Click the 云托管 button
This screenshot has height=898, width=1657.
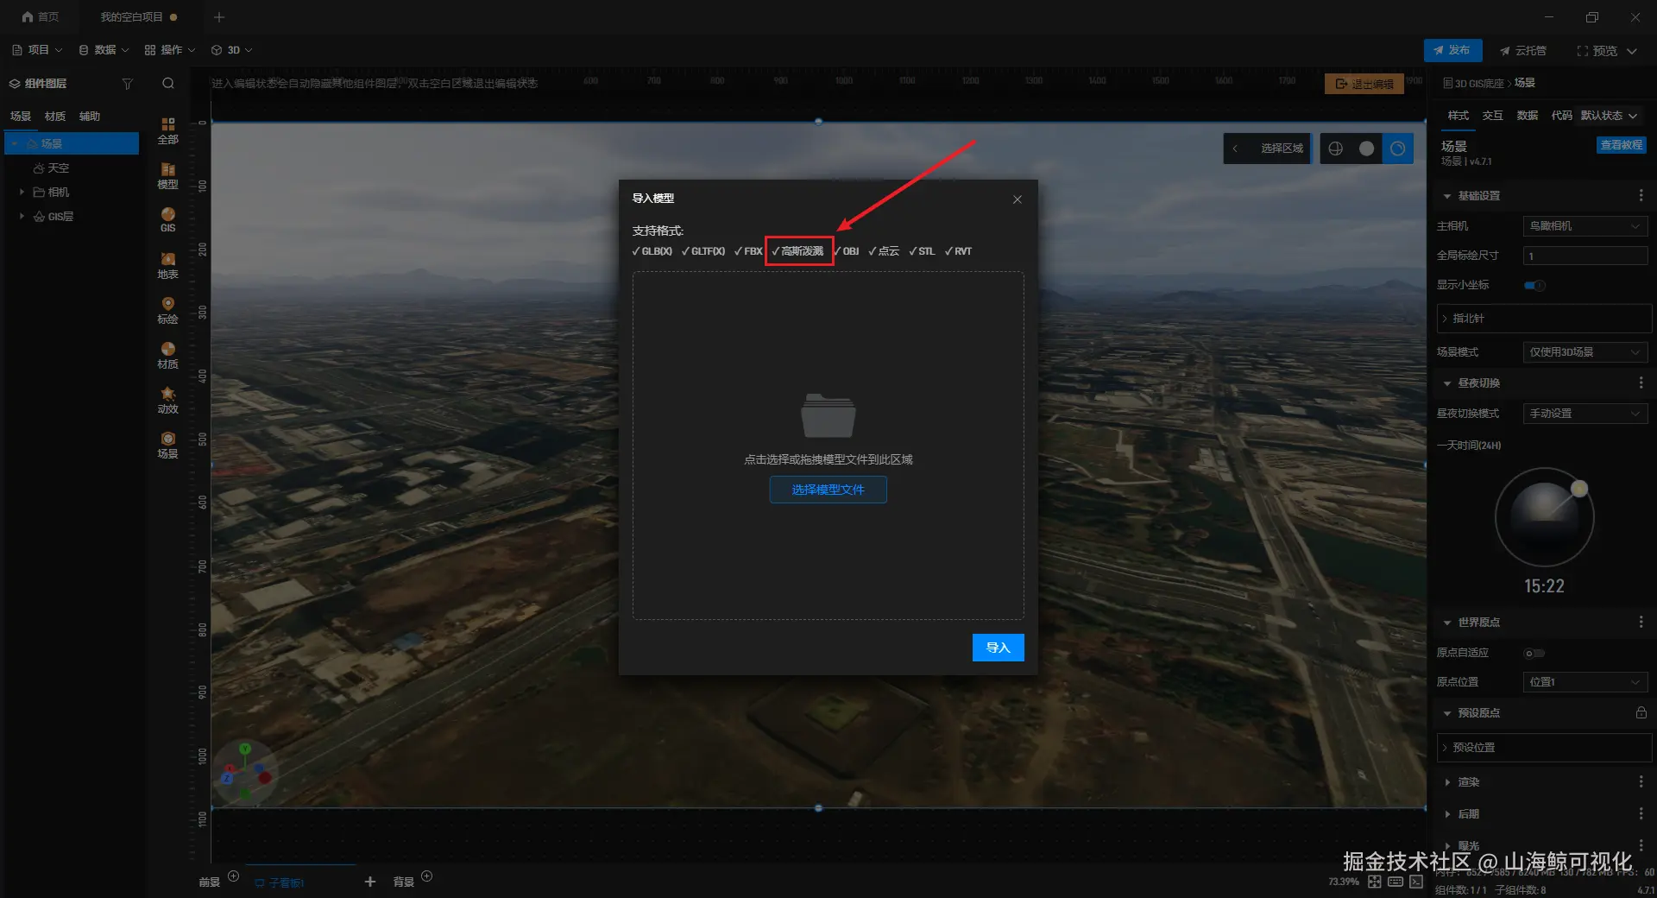[1523, 51]
